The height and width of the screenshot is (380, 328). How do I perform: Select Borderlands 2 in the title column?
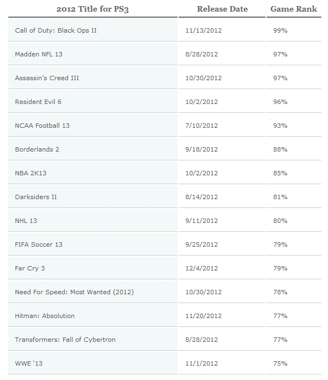point(37,149)
